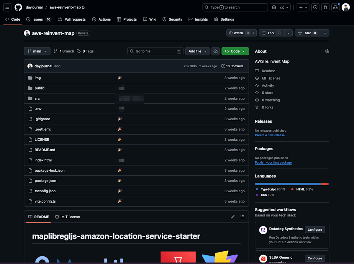Switch to the Pull requests tab
This screenshot has width=354, height=264.
click(72, 19)
